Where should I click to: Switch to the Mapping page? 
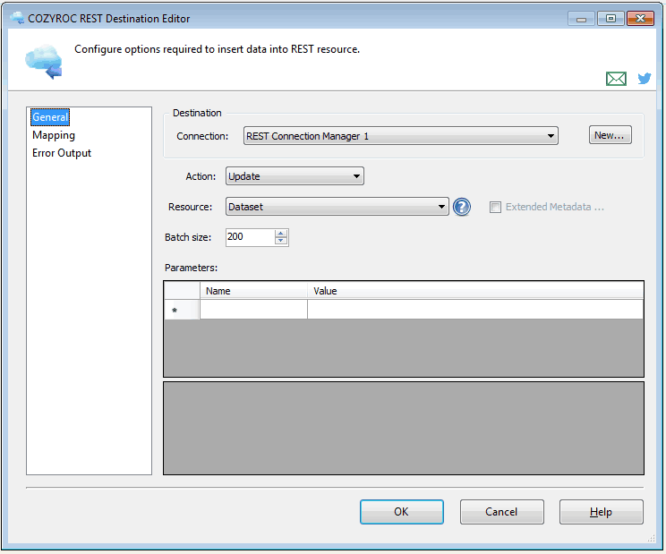point(54,135)
